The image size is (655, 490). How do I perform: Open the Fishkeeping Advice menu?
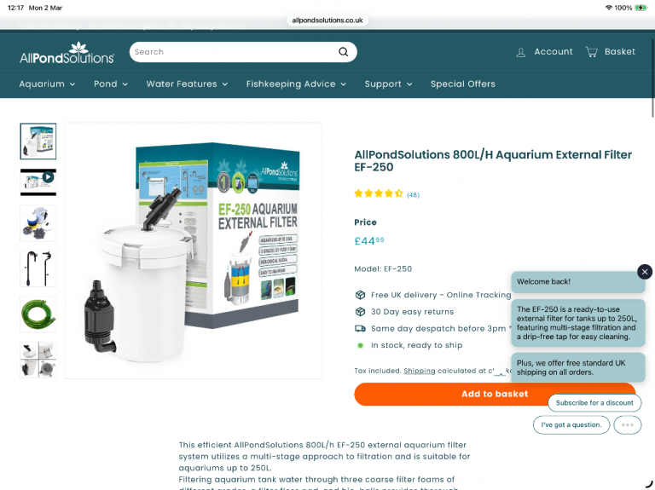pyautogui.click(x=296, y=84)
